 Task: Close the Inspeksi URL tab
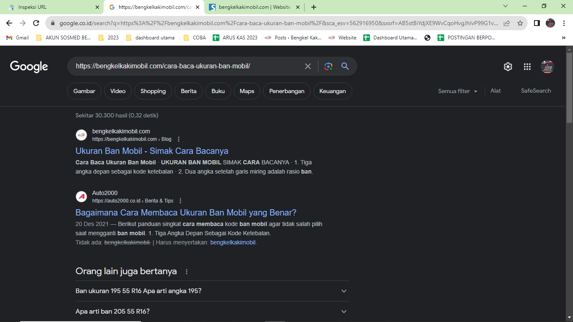pyautogui.click(x=97, y=7)
